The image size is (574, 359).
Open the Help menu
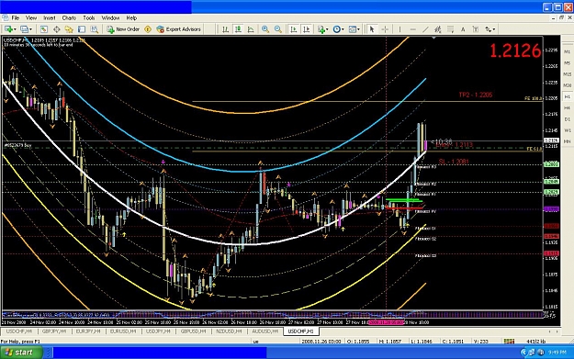coord(131,18)
